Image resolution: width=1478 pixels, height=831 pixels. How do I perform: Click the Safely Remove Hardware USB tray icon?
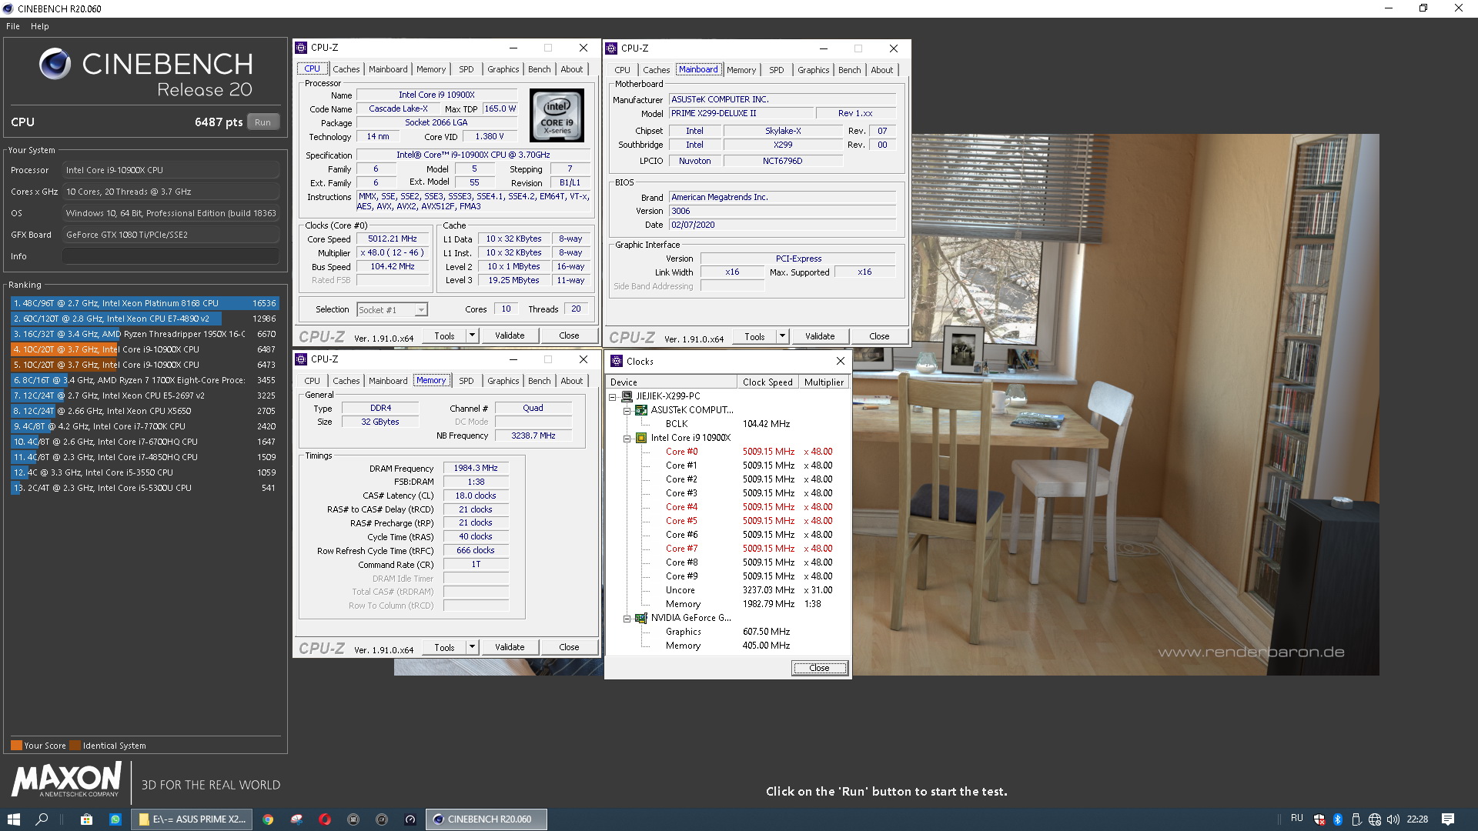click(1356, 819)
